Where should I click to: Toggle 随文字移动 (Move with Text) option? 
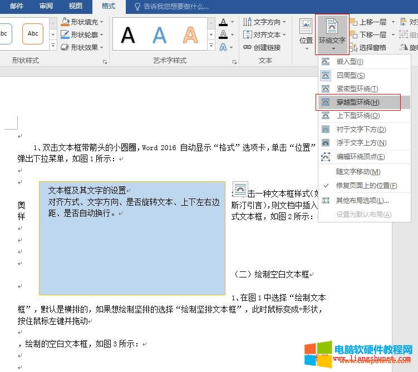(x=358, y=172)
